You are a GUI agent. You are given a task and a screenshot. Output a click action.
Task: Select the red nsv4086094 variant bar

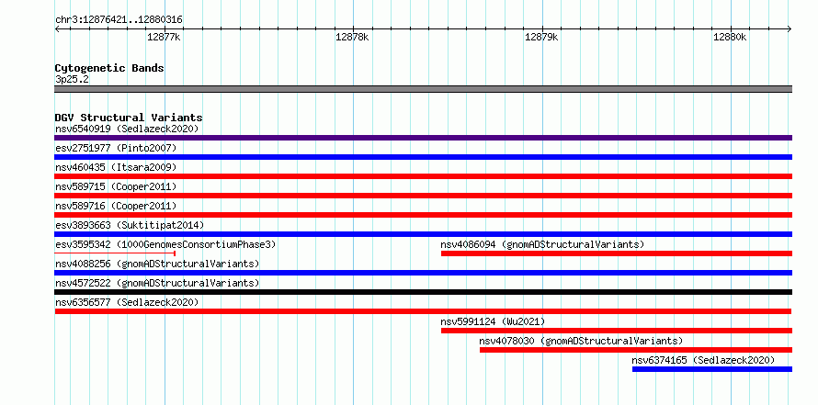[x=617, y=253]
